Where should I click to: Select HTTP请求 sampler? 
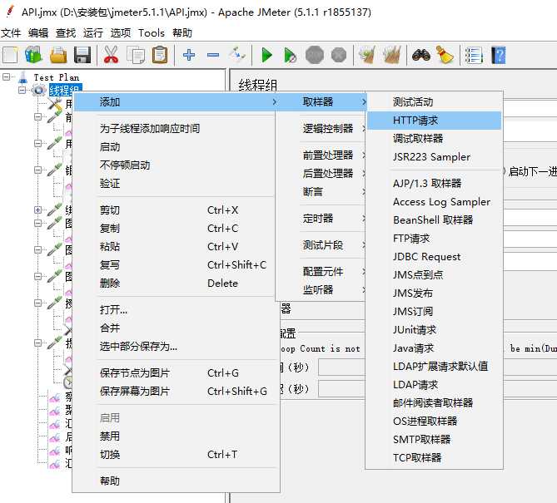tap(434, 121)
